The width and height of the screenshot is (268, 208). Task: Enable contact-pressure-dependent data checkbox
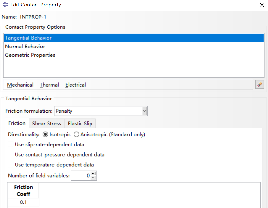tap(11, 155)
